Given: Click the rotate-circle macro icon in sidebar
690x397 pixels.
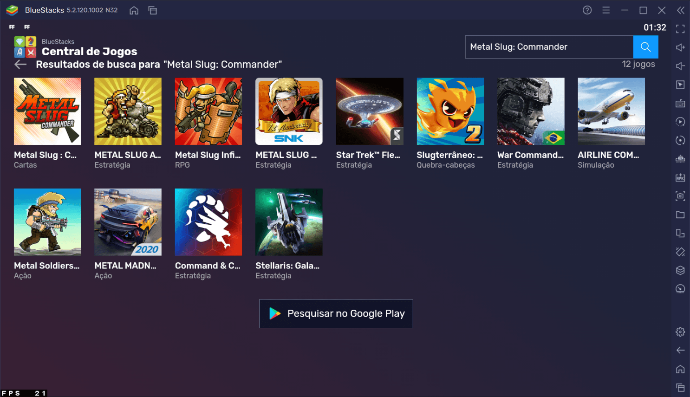Looking at the screenshot, I should pyautogui.click(x=680, y=140).
